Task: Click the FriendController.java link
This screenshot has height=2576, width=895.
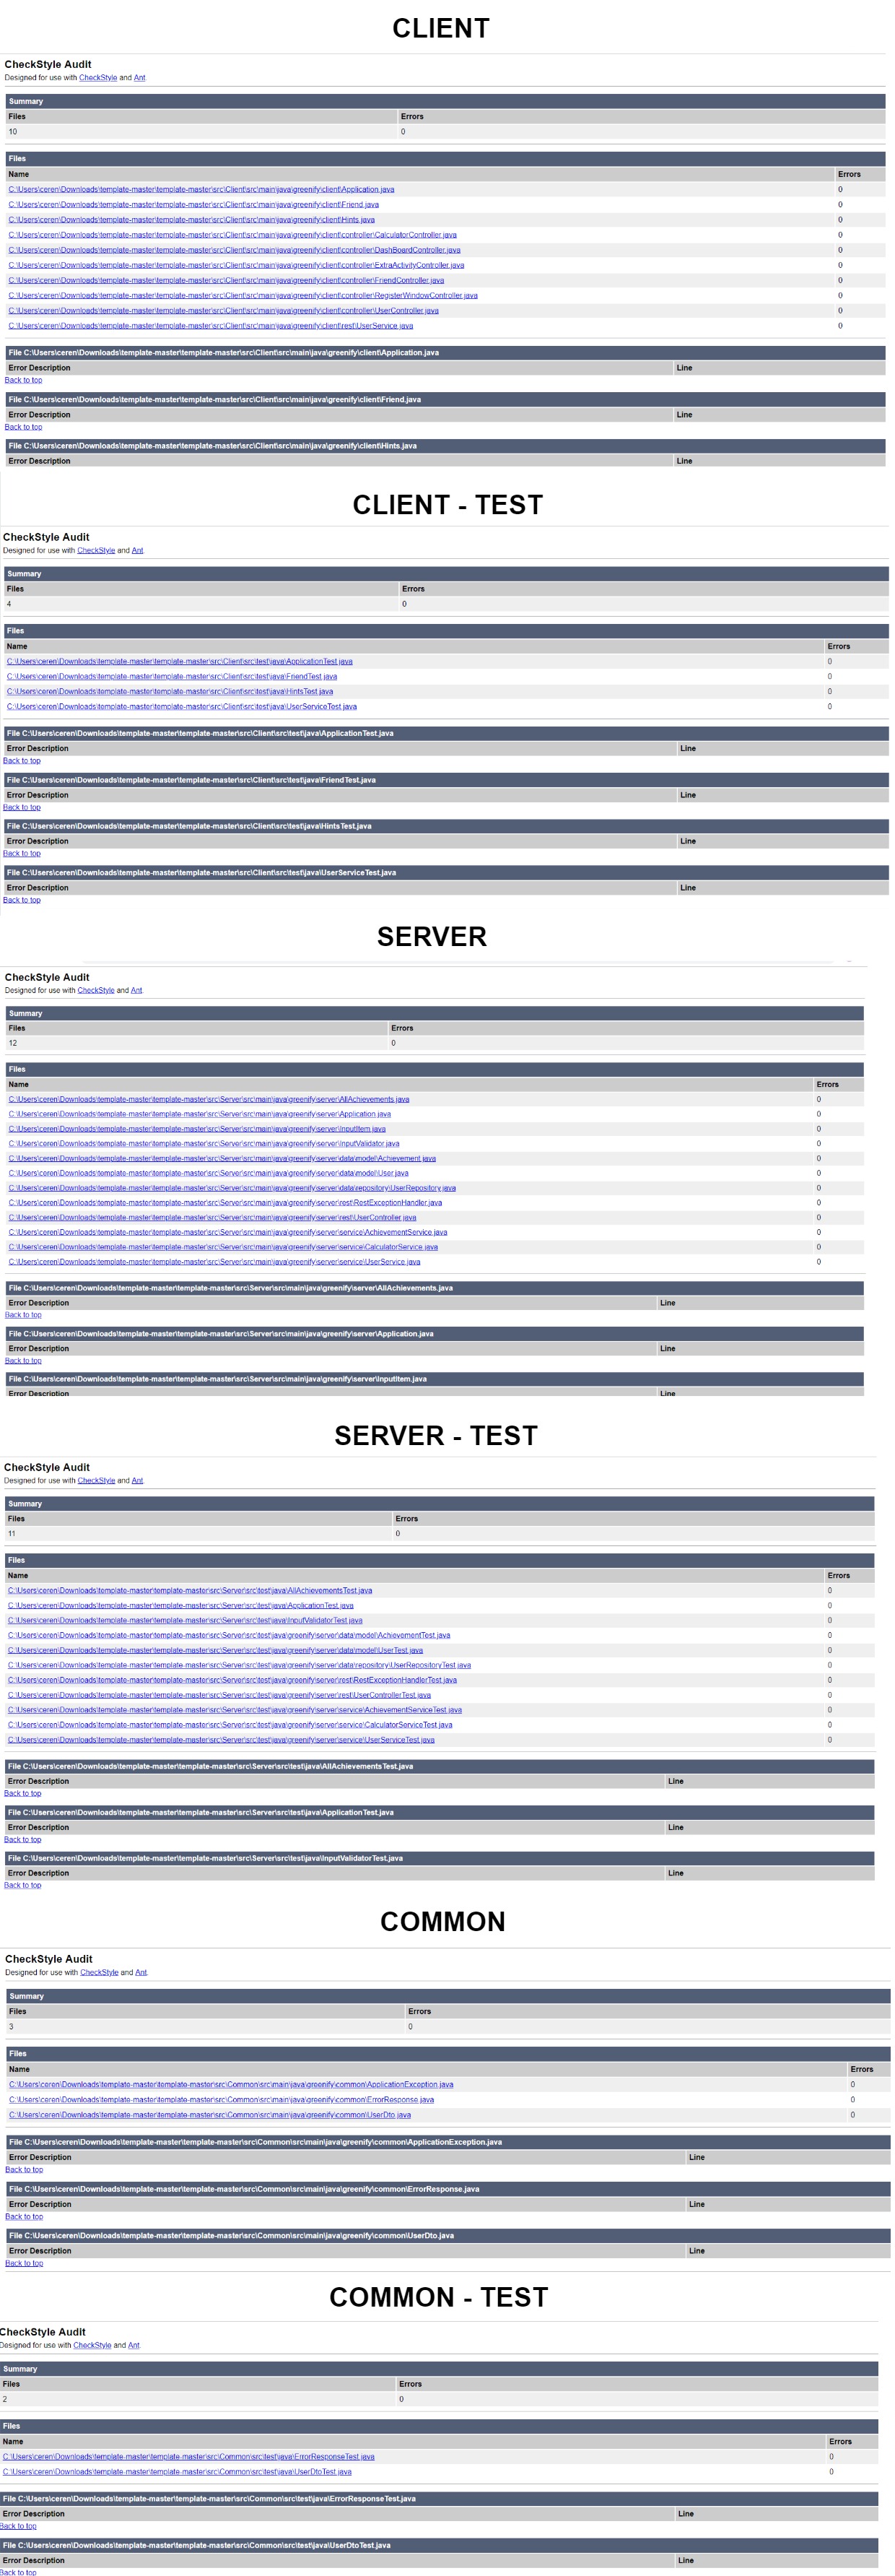Action: pyautogui.click(x=226, y=280)
